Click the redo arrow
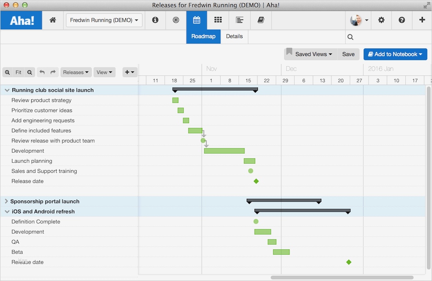Image resolution: width=432 pixels, height=281 pixels. pos(53,72)
